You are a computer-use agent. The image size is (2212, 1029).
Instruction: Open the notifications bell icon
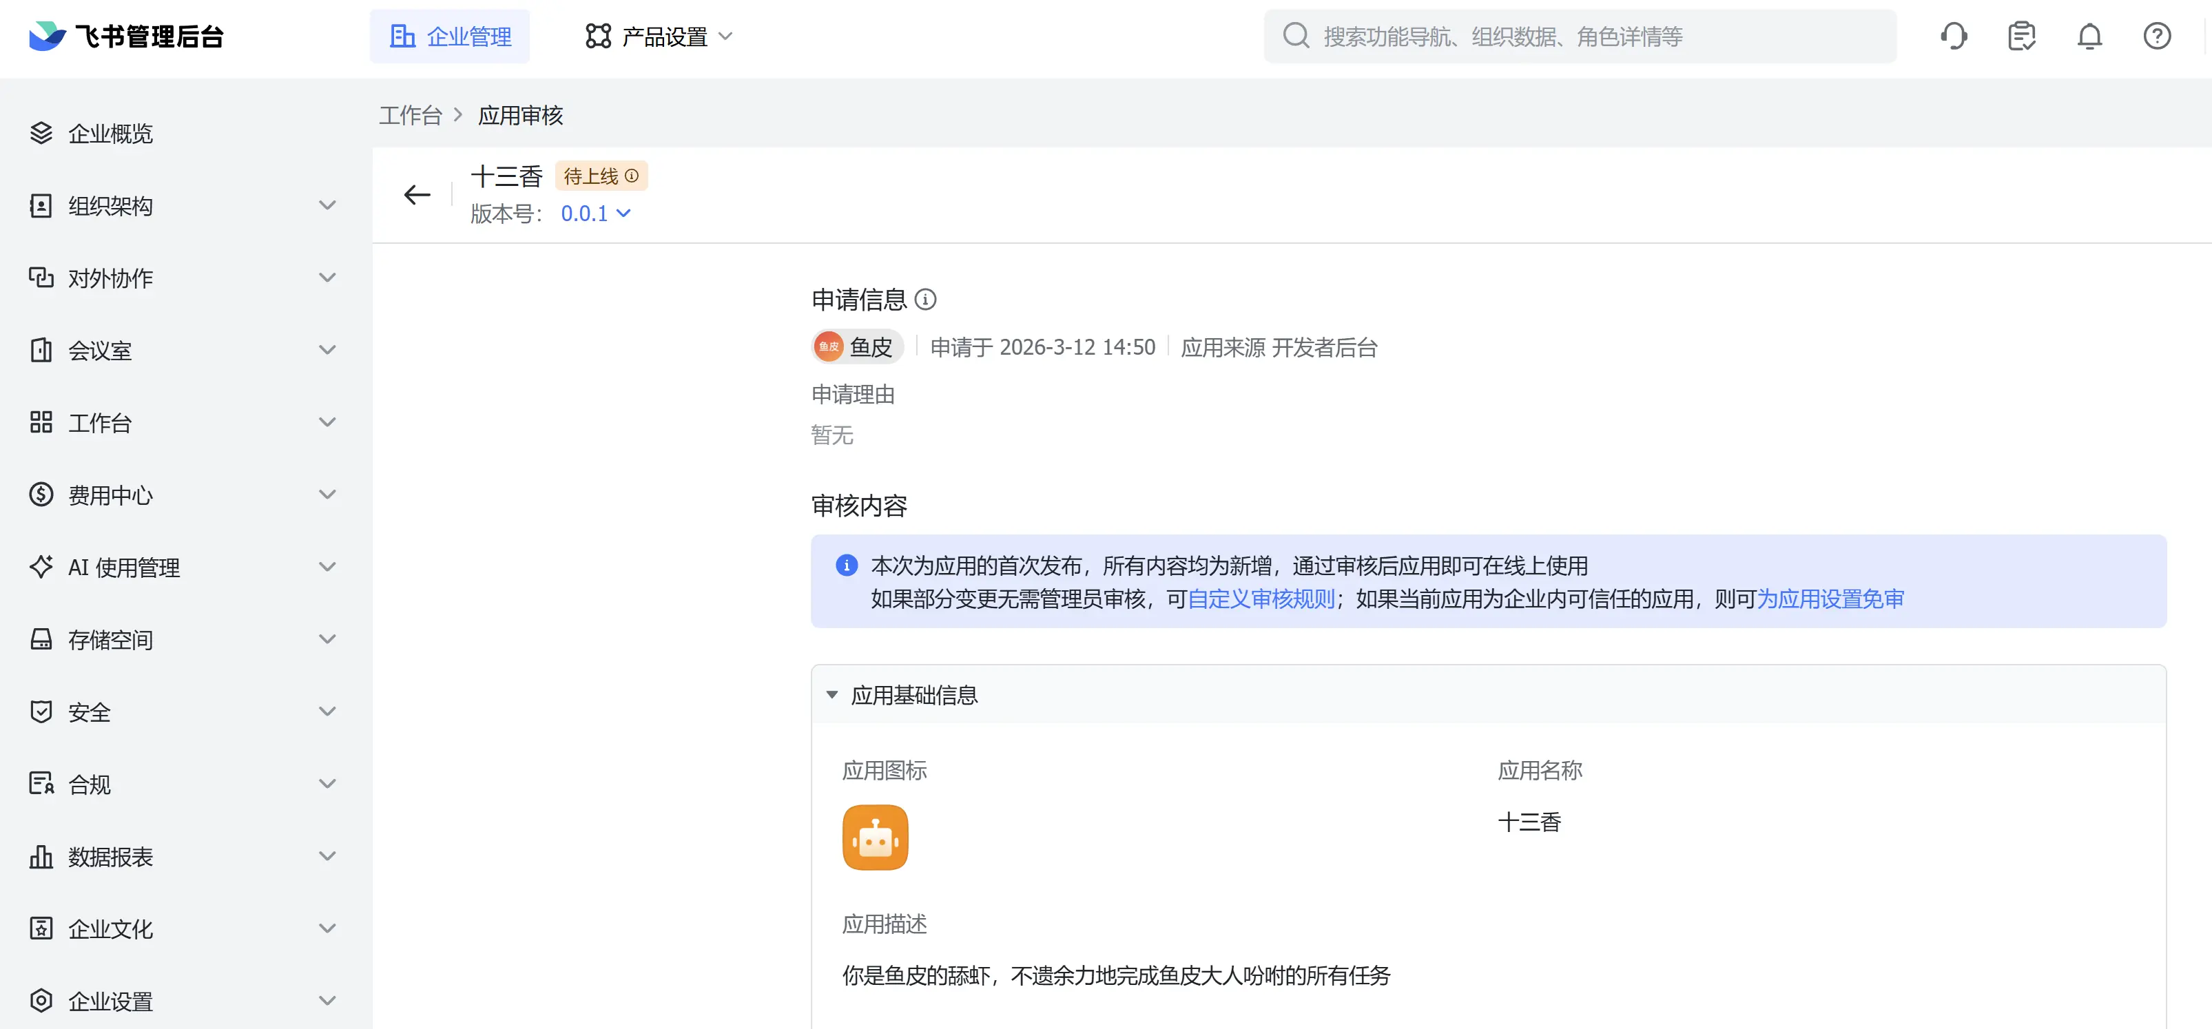2089,36
